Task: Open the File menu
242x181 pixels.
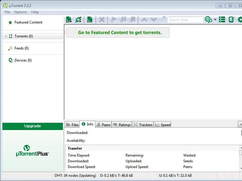Action: tap(7, 12)
